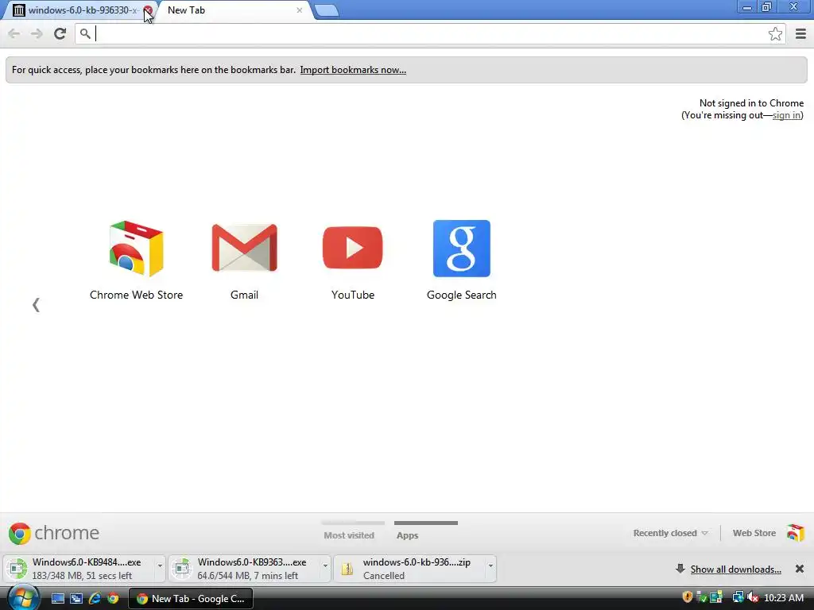
Task: Open the network connection tray icon
Action: click(x=737, y=597)
